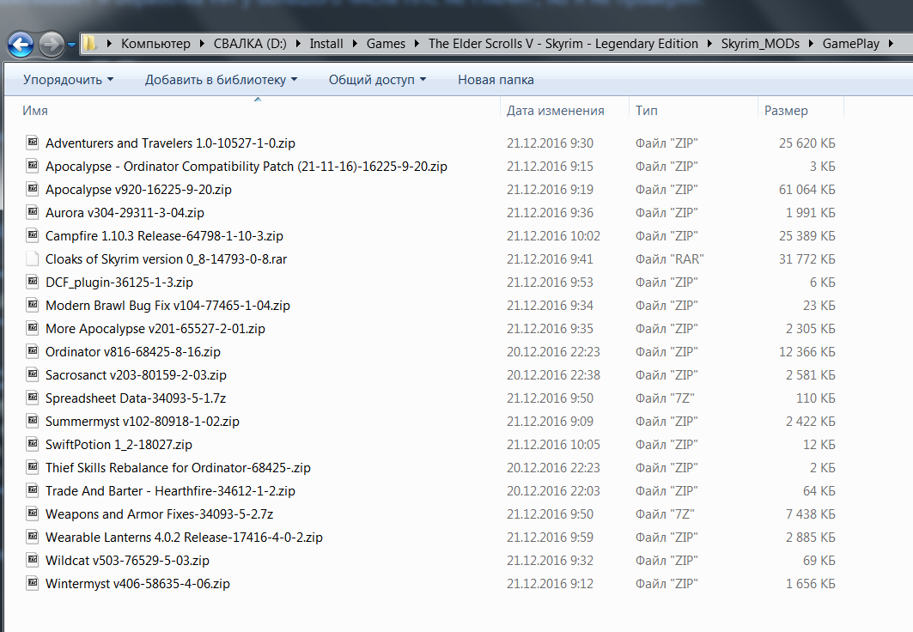913x632 pixels.
Task: Expand the arrow after Install in the breadcrumb
Action: tap(356, 44)
